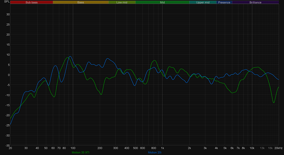Click the 2k frequency axis label

tap(189, 148)
